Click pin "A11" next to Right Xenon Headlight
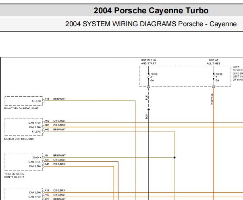Viewport: 243px width, 200px height. click(x=47, y=99)
